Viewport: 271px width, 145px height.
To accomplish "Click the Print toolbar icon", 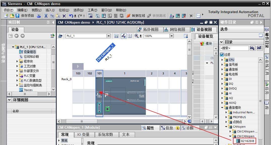I will point(39,16).
